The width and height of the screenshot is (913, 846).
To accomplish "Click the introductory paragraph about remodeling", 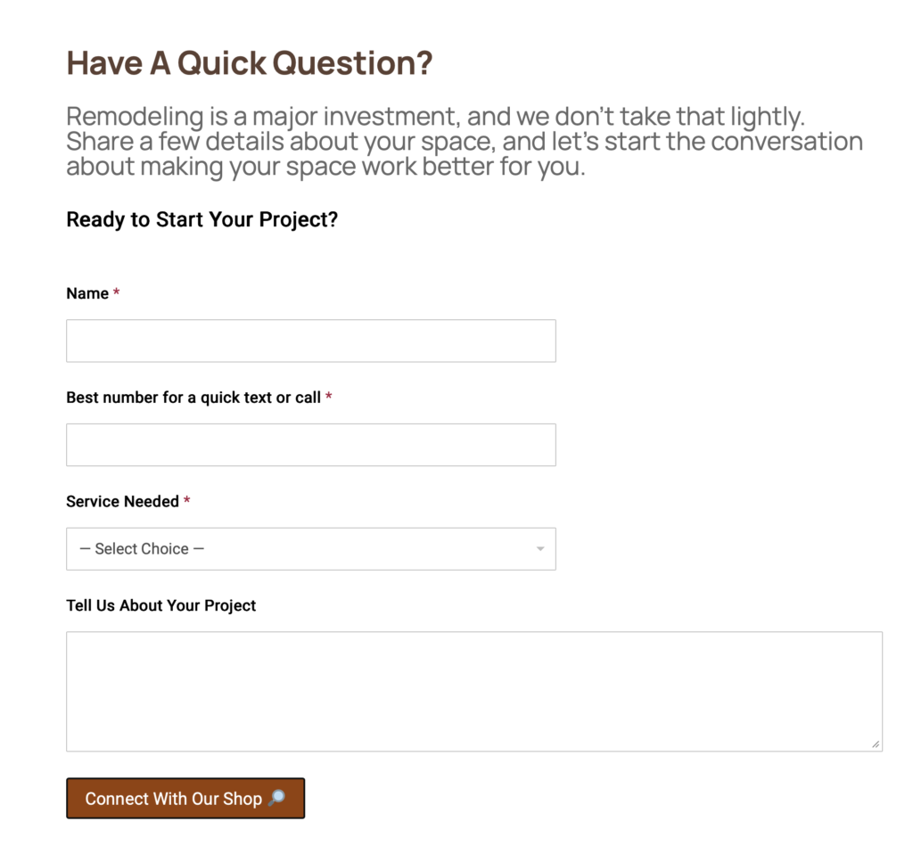I will click(464, 141).
